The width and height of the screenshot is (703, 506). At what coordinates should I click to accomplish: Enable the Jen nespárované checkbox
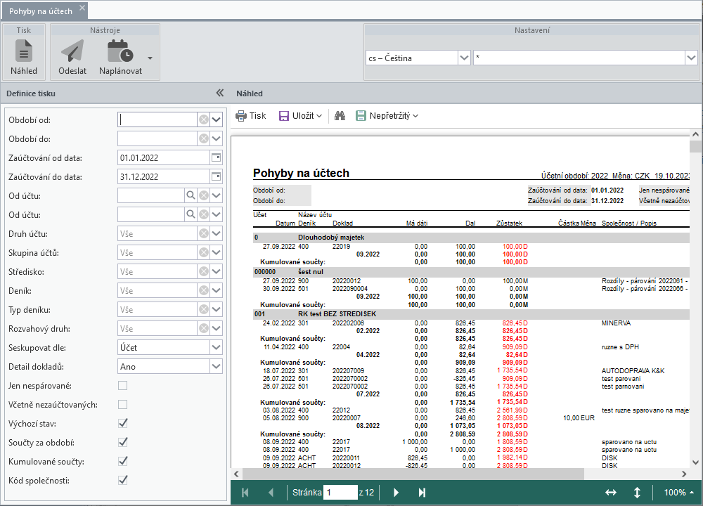coord(123,386)
